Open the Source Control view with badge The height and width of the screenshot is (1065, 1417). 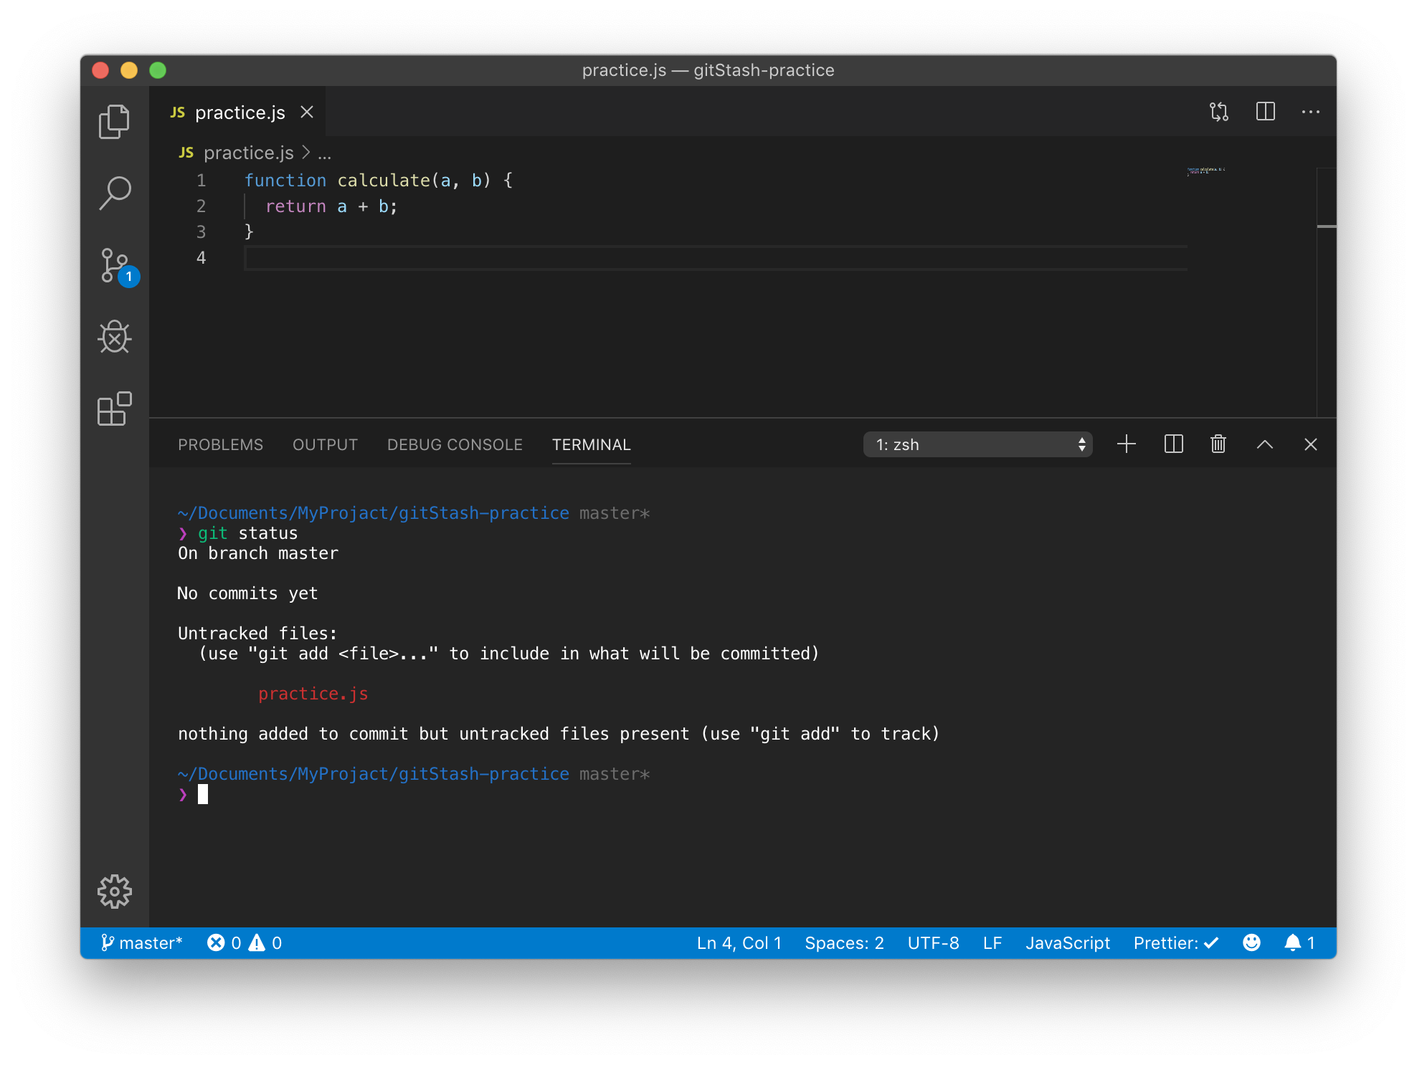coord(115,266)
